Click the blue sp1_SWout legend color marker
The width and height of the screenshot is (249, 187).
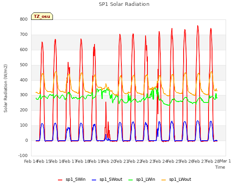point(94,180)
